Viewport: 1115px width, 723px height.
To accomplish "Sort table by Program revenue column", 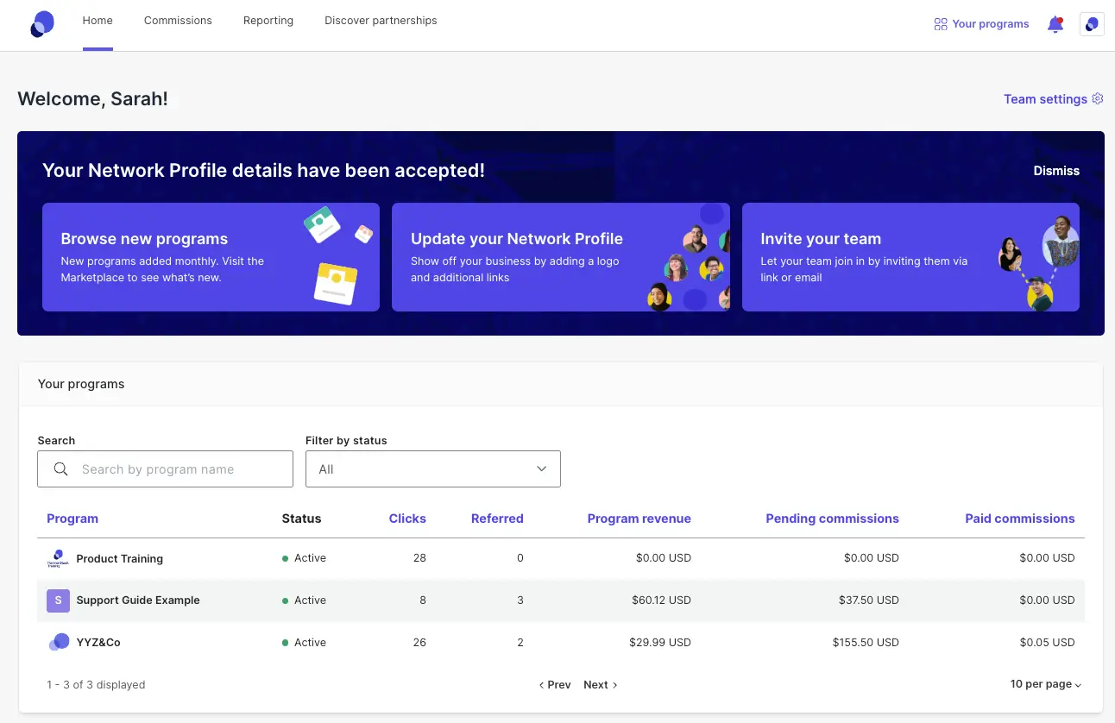I will (639, 519).
